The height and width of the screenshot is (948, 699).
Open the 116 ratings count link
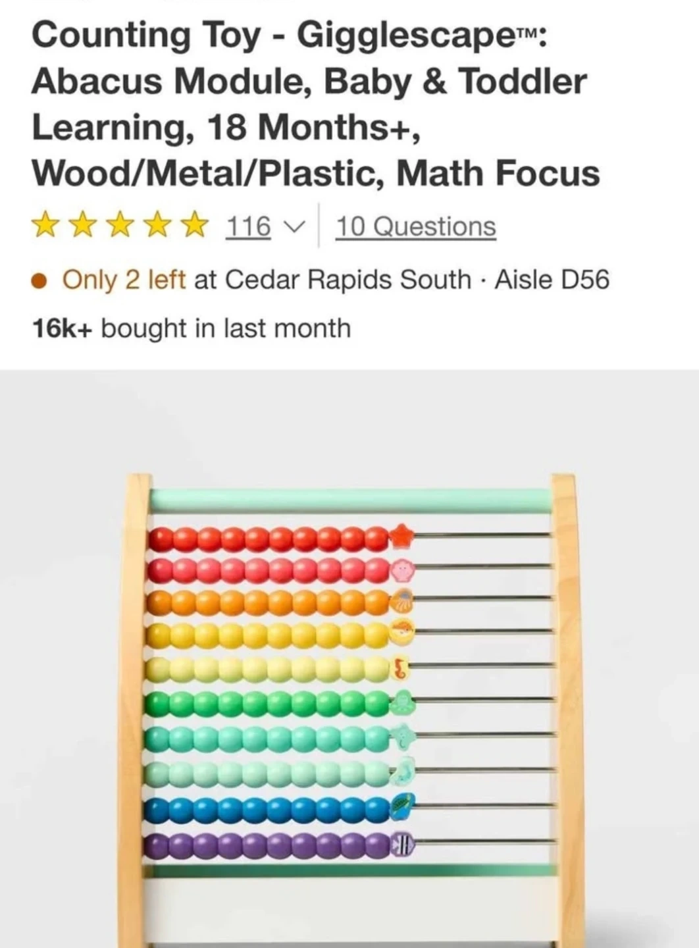[x=248, y=226]
